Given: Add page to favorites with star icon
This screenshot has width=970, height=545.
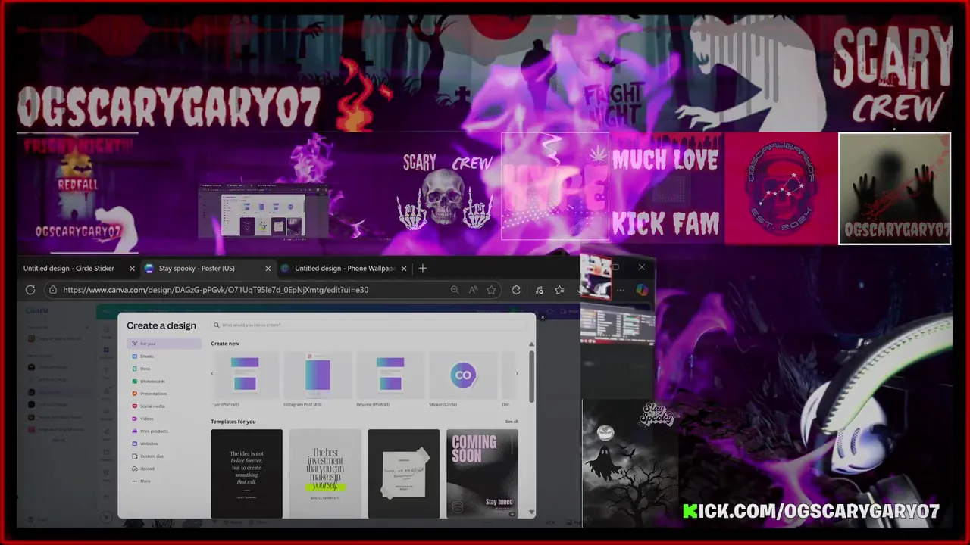Looking at the screenshot, I should [492, 290].
